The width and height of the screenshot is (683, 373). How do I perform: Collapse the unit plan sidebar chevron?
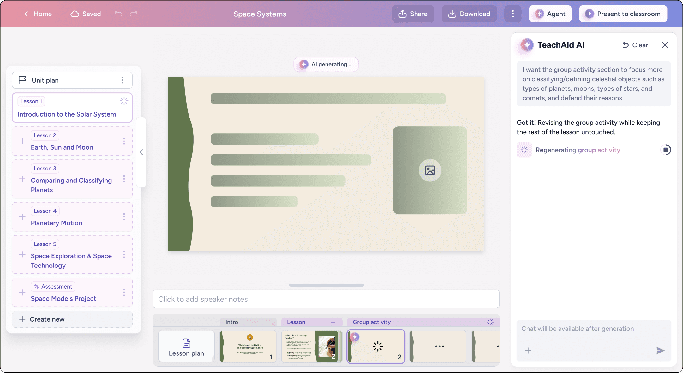coord(141,152)
